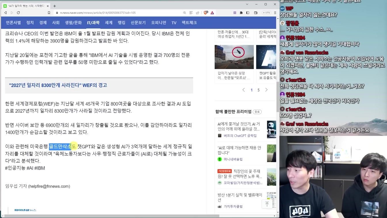Viewport: 387px width, 218px height.
Task: Open the Brave wallet icon
Action: point(256,13)
